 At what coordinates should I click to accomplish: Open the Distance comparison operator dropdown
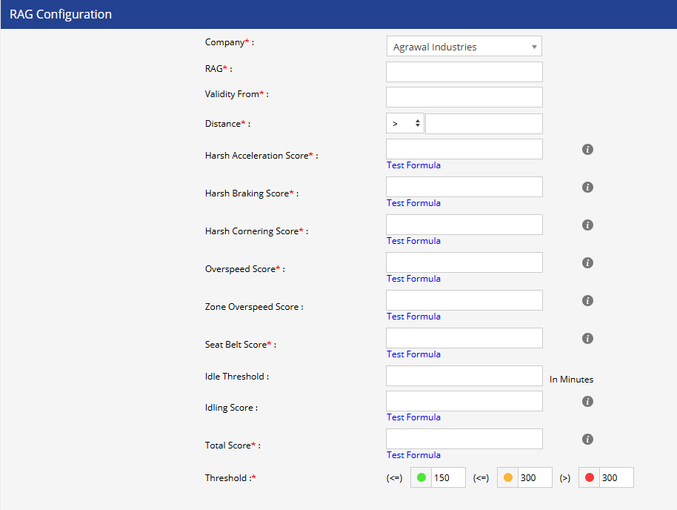pos(405,124)
